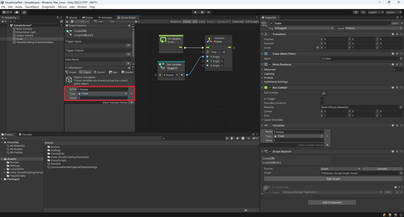Open the Get Variable node Graph kind dropdown

[x=172, y=68]
